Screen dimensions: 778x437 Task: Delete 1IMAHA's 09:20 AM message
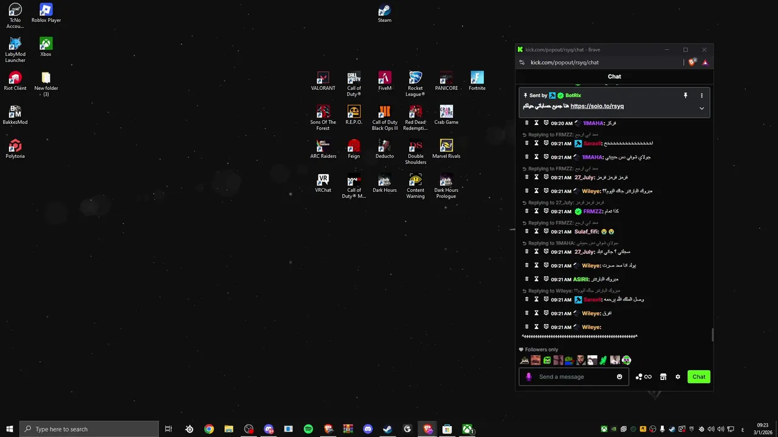click(x=527, y=123)
